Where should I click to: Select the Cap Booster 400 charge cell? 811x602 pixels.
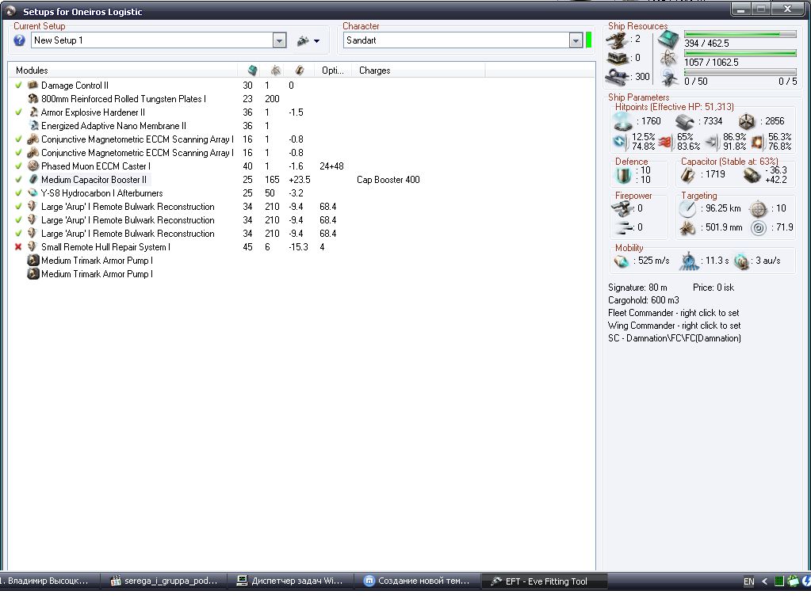(388, 179)
